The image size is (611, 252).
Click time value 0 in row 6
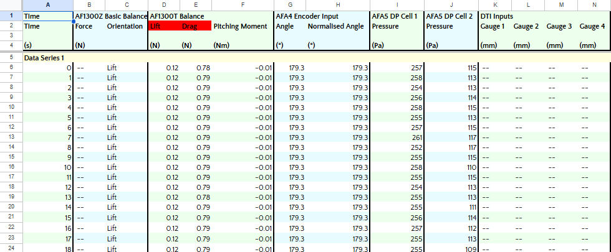pos(48,68)
